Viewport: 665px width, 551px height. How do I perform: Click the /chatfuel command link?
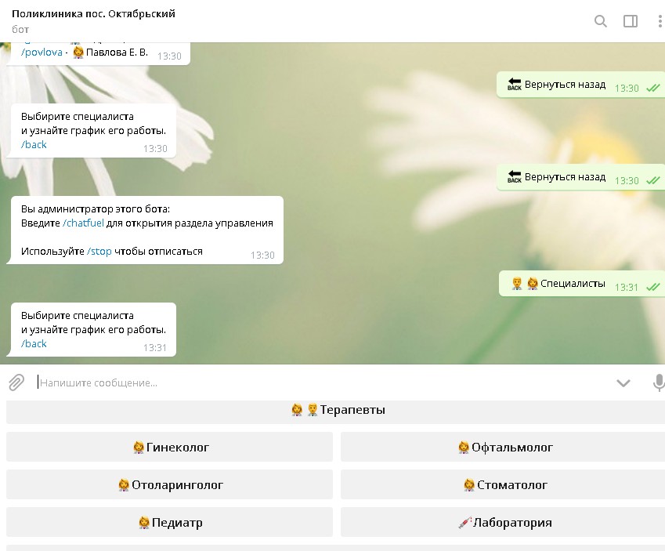(83, 223)
